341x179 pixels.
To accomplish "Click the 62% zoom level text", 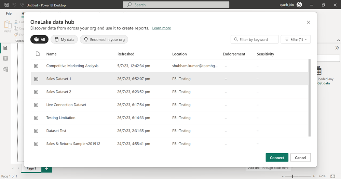I will click(322, 176).
